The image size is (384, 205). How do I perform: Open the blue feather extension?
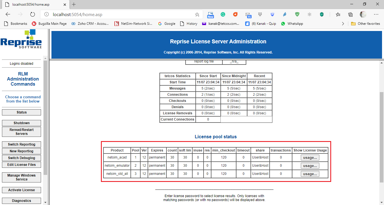(285, 14)
